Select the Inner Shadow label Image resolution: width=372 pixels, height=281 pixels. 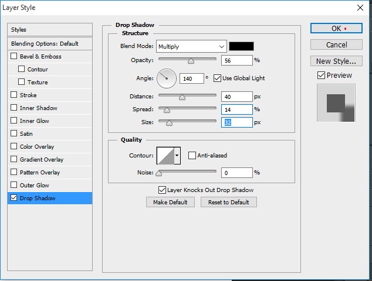pos(39,108)
